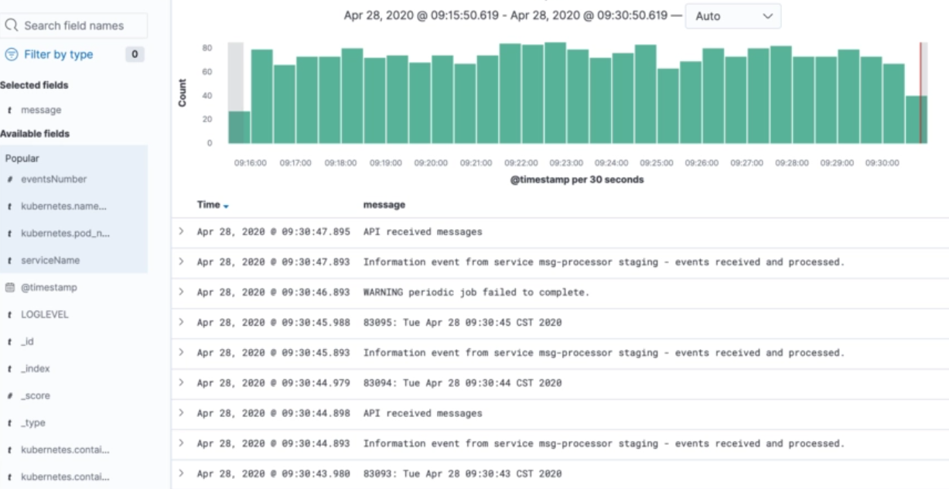The width and height of the screenshot is (949, 489).
Task: Click the search magnifier icon
Action: point(12,26)
